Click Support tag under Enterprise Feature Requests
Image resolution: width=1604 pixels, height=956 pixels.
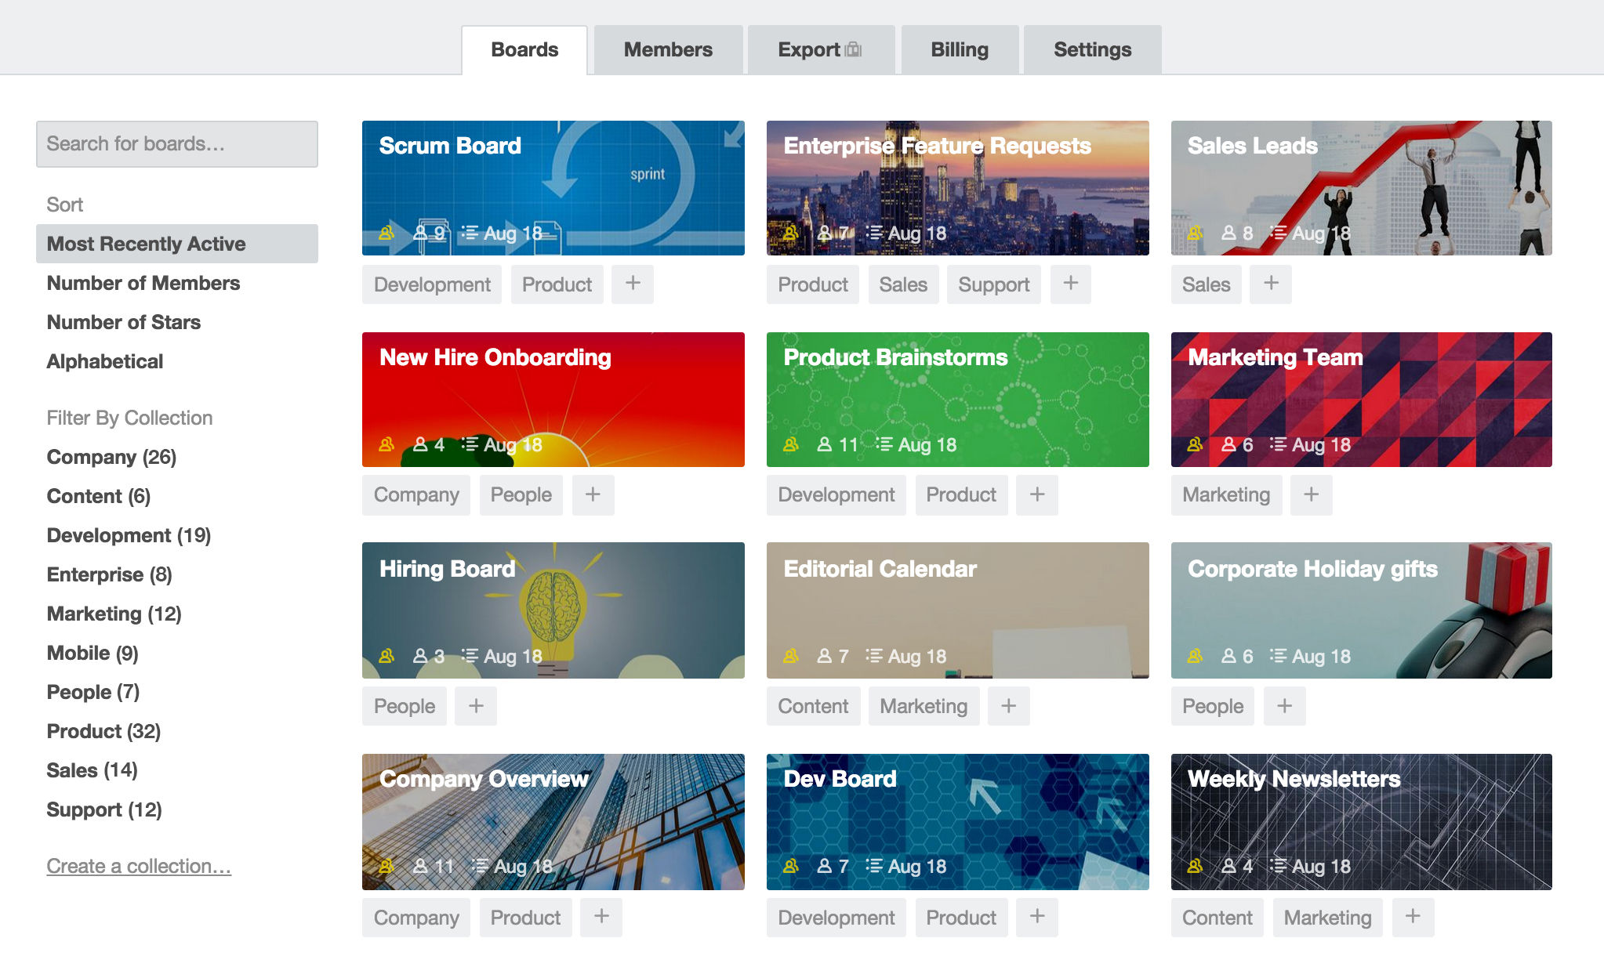click(993, 284)
